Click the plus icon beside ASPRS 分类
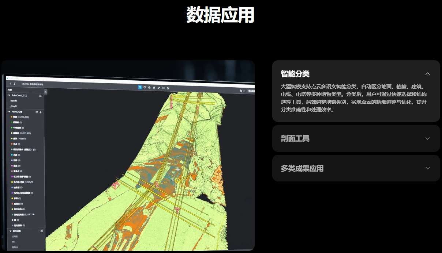This screenshot has width=442, height=253. coord(41,112)
